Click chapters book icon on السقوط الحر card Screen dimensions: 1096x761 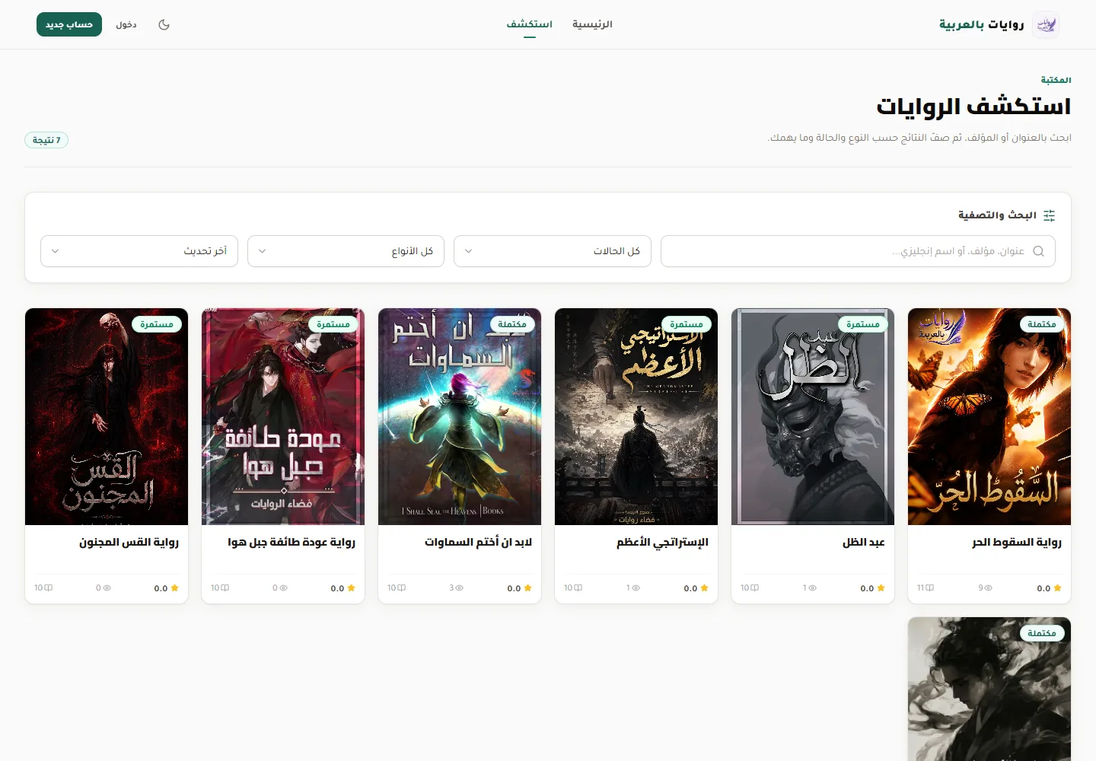[930, 588]
